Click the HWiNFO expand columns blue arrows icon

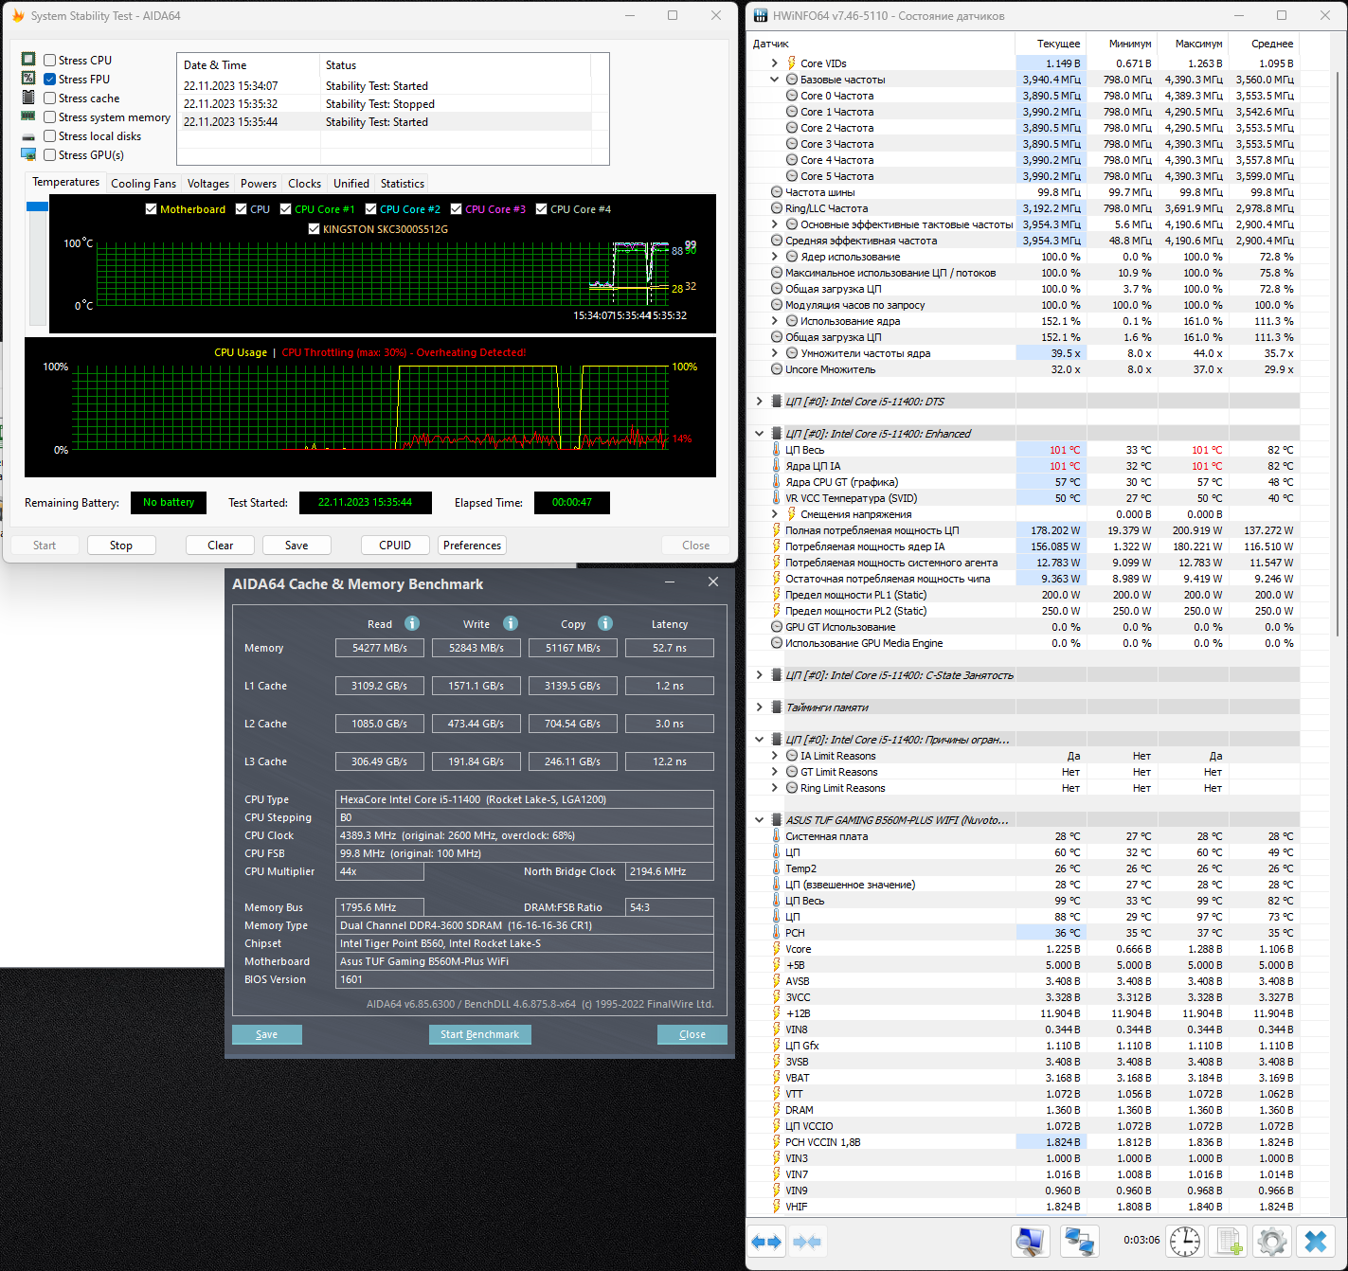coord(767,1241)
